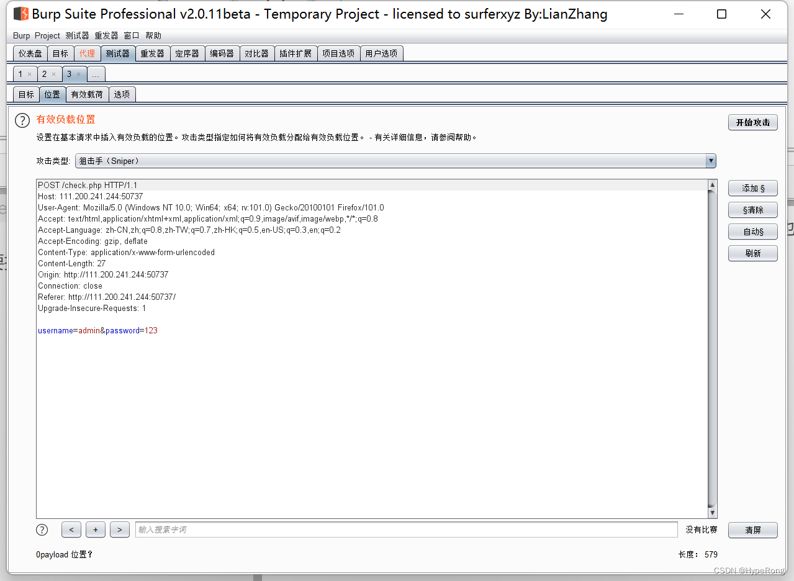Switch to the 选项 sub-tab

[x=122, y=94]
